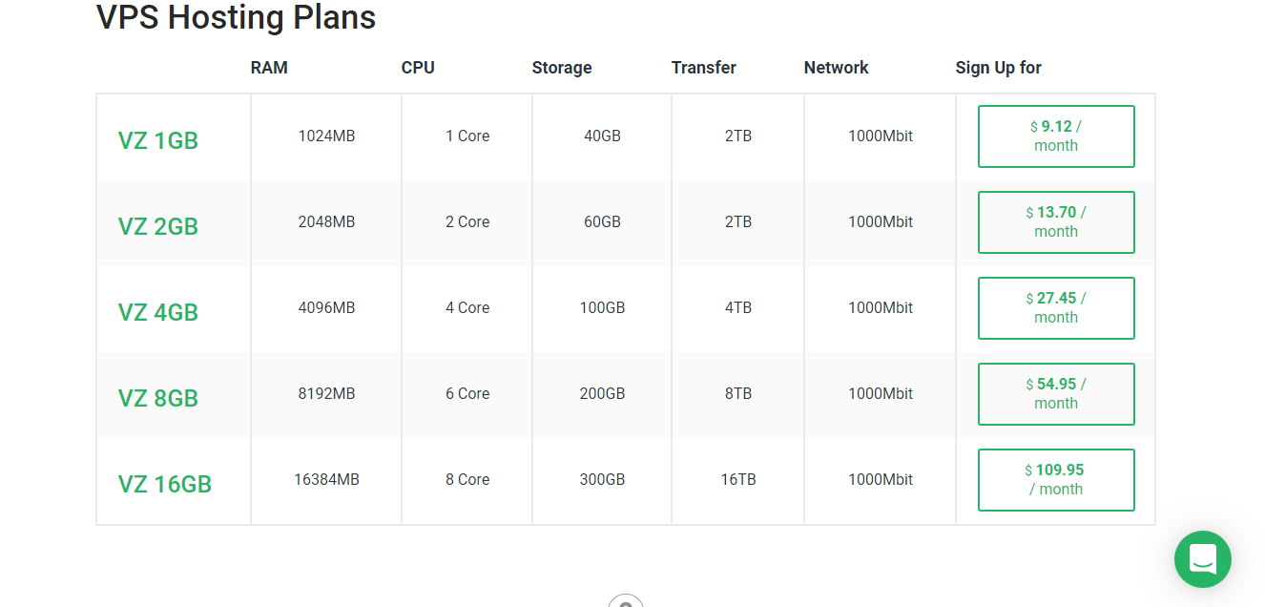This screenshot has width=1265, height=607.
Task: Click the Sign Up for column header
Action: [998, 68]
